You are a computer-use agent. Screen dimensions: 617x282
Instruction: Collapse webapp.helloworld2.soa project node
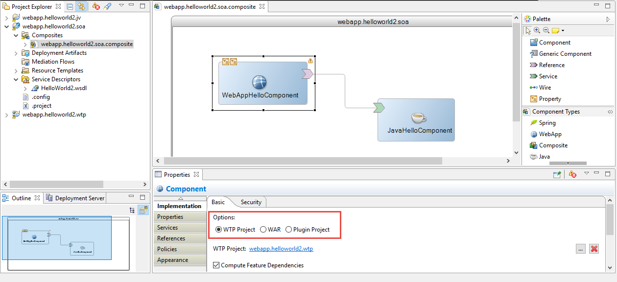(x=6, y=26)
